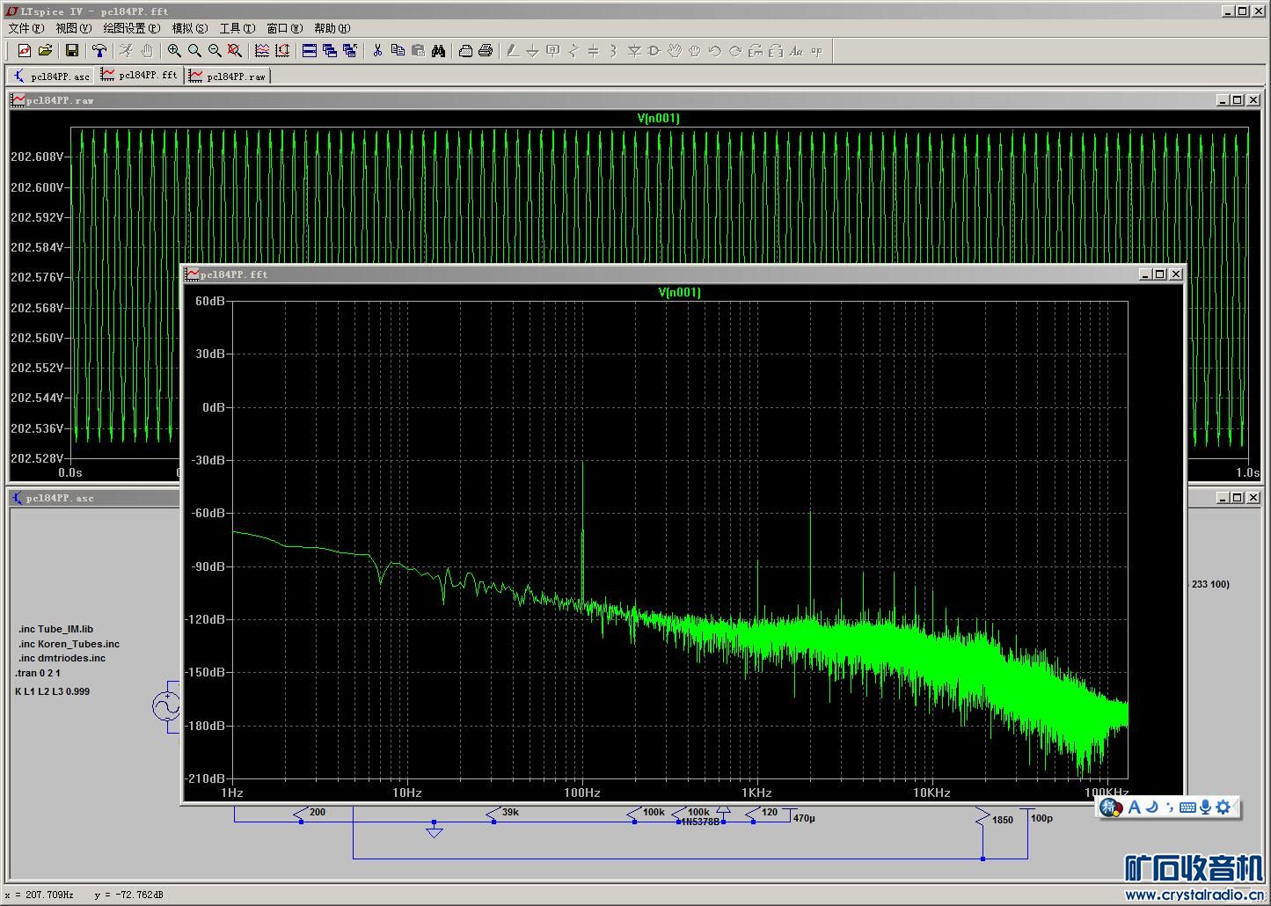Screen dimensions: 1271x906
Task: Click the Zoom Out magnifier icon
Action: tap(214, 51)
